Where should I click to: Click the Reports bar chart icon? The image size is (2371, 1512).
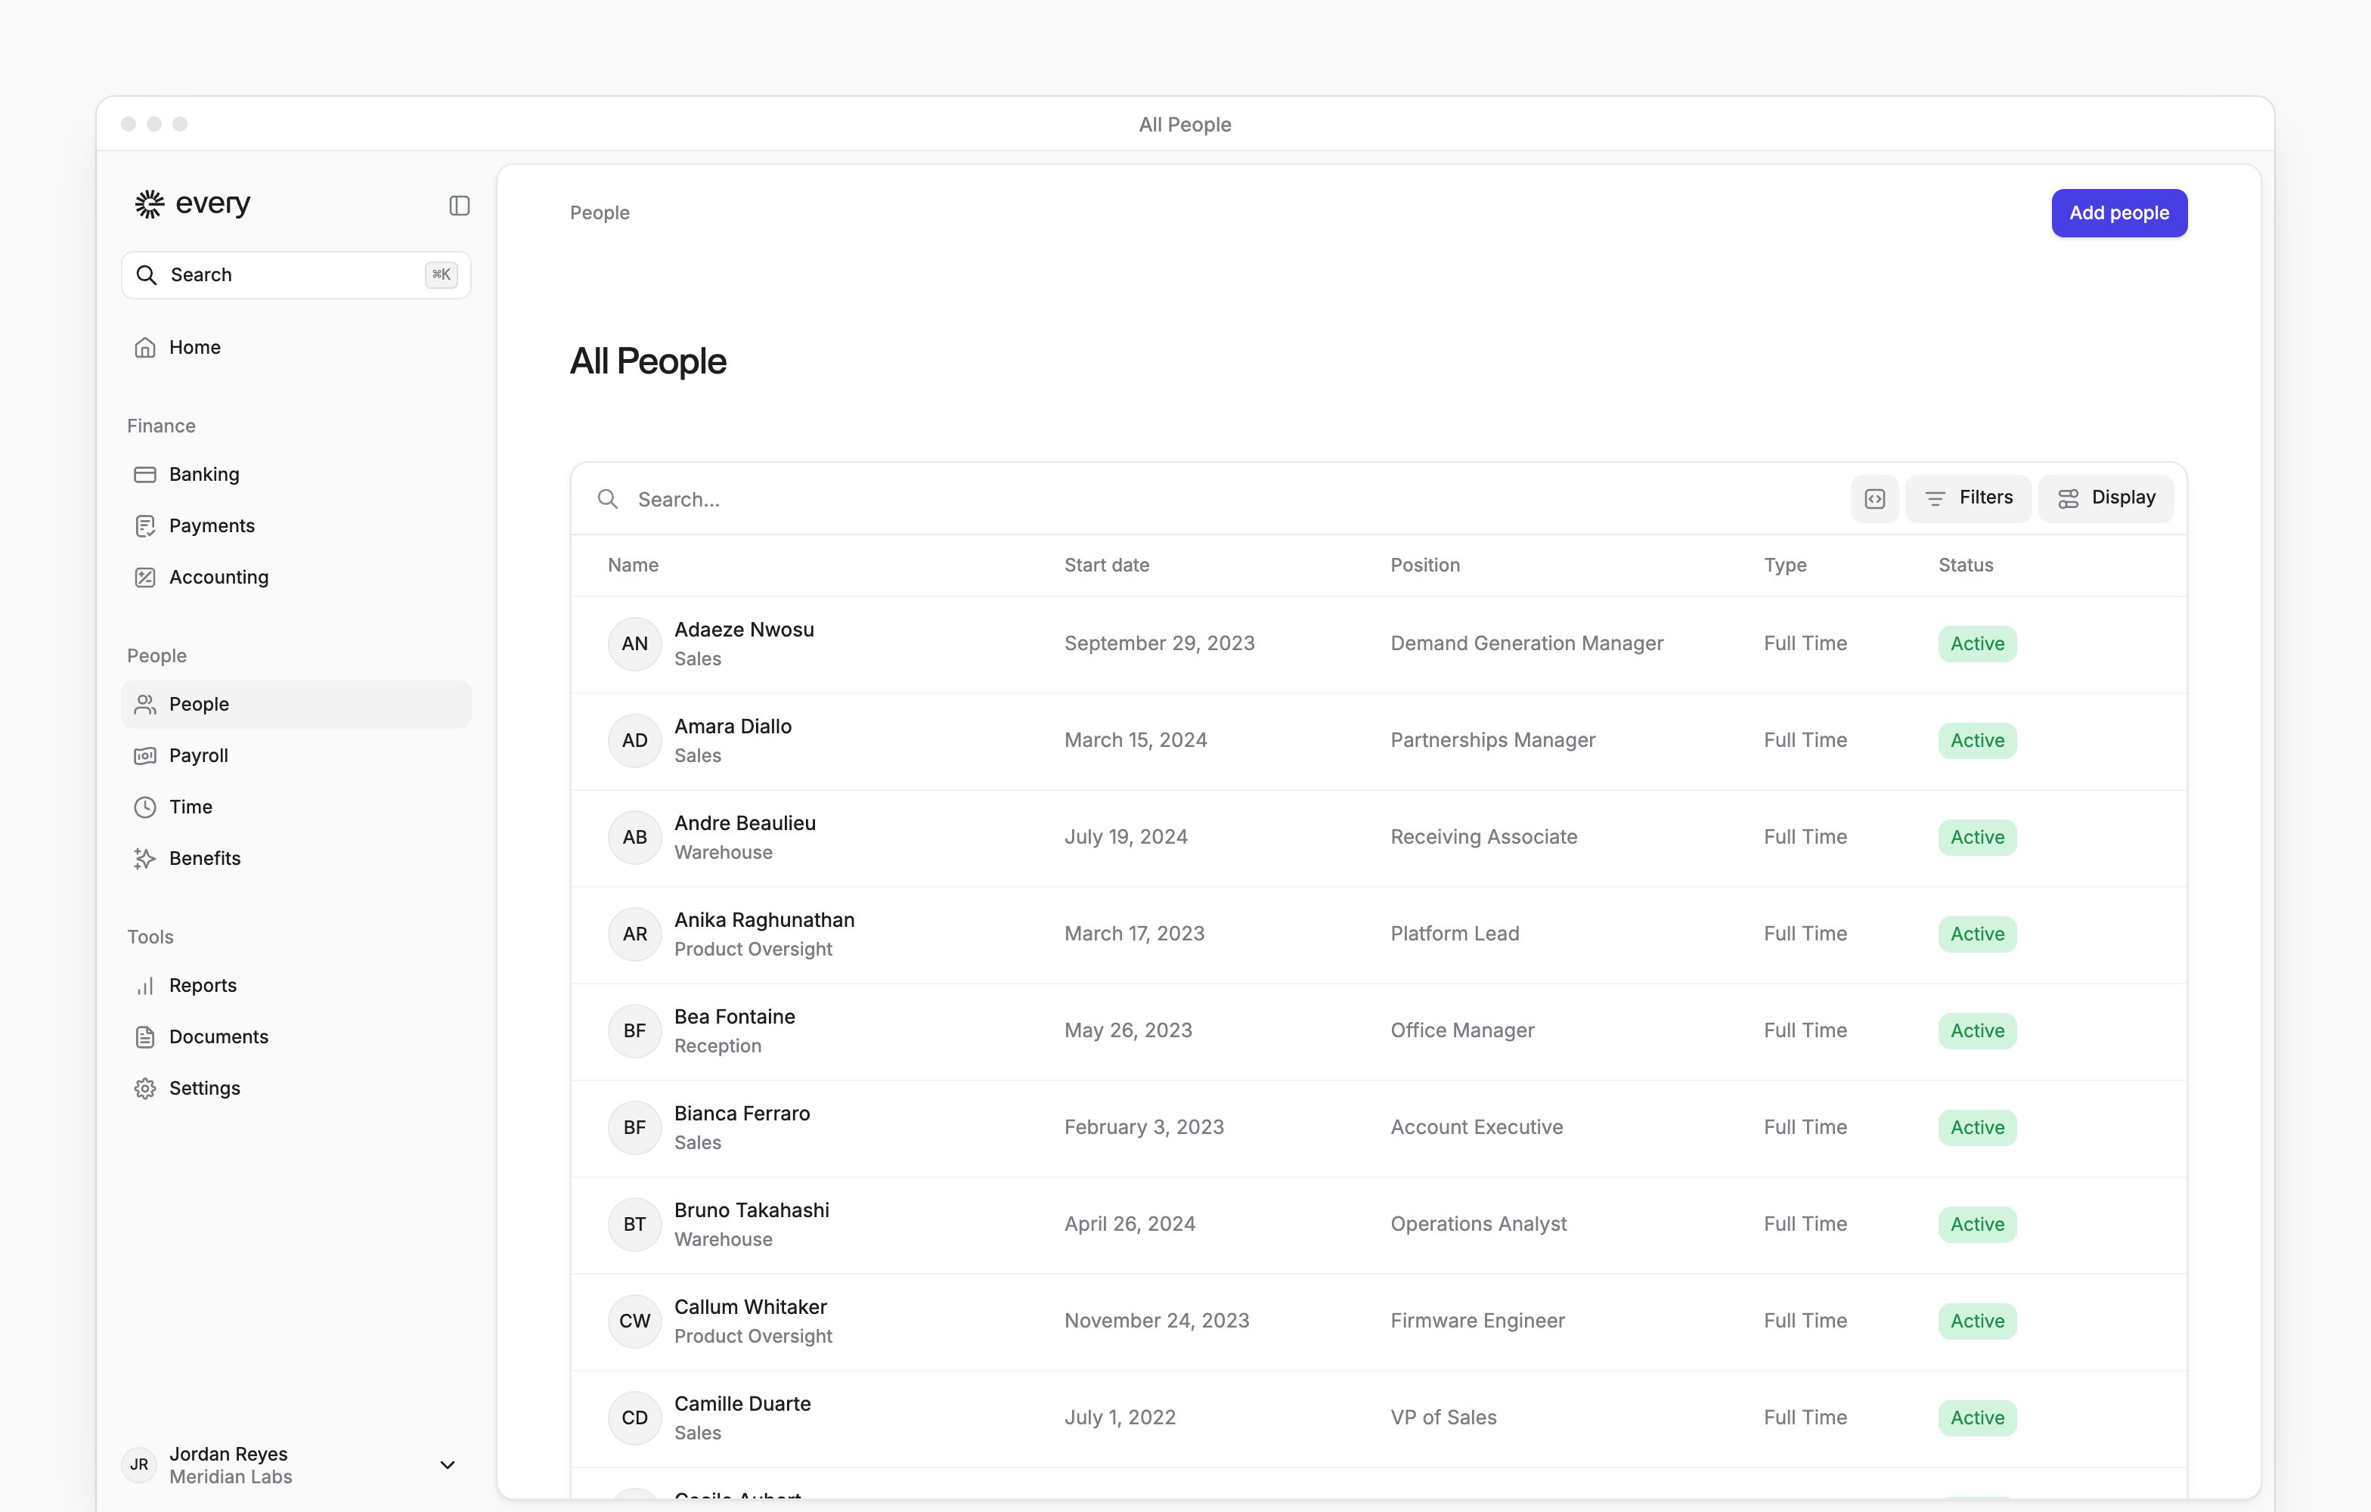(x=144, y=985)
